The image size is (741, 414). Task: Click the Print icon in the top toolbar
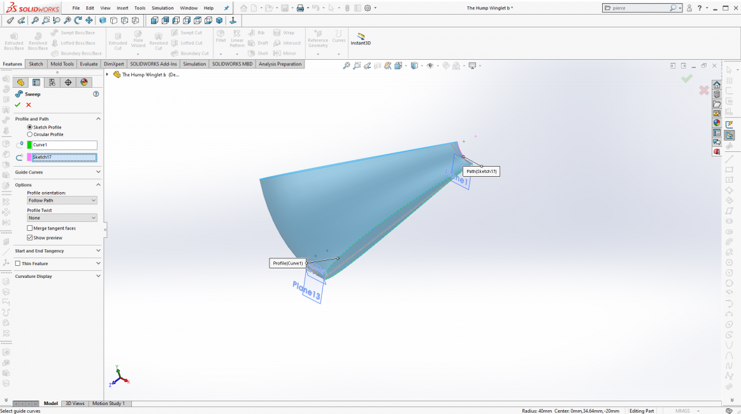pos(300,8)
